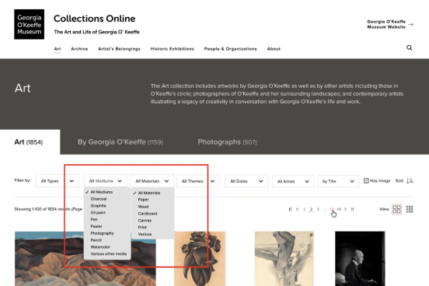The width and height of the screenshot is (429, 286).
Task: Choose Wood material option
Action: click(x=143, y=207)
